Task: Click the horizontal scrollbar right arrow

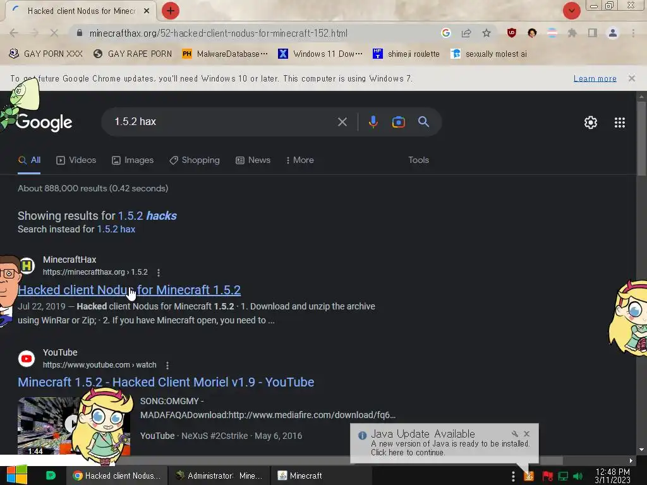Action: point(631,460)
